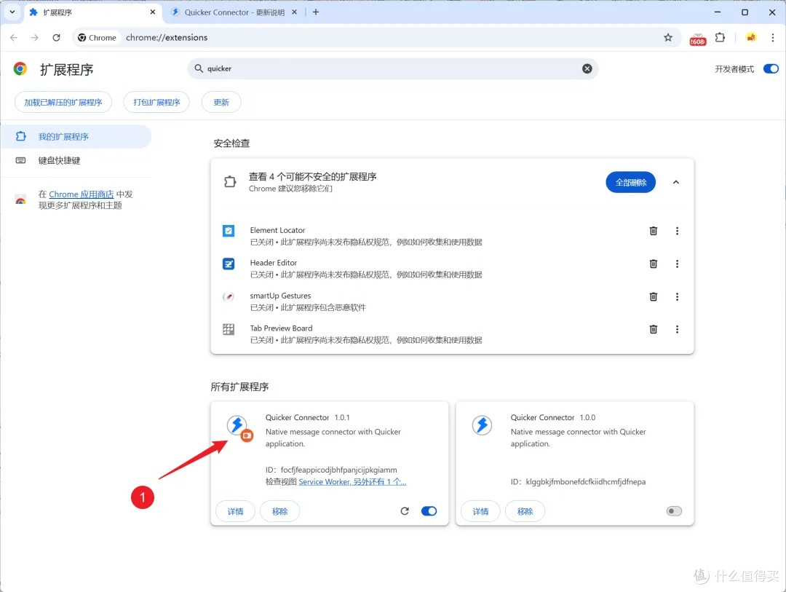
Task: Click the Element Locator name text
Action: pos(278,230)
